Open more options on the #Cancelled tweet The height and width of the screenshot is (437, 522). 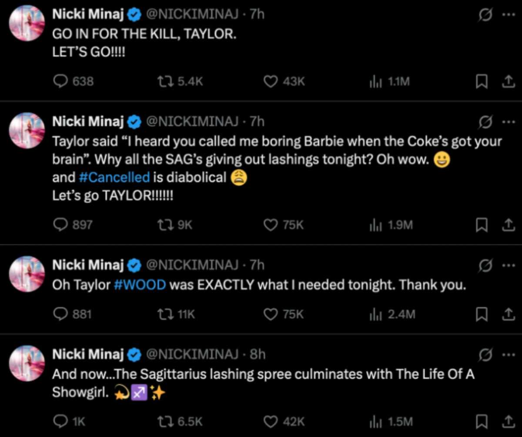click(507, 122)
